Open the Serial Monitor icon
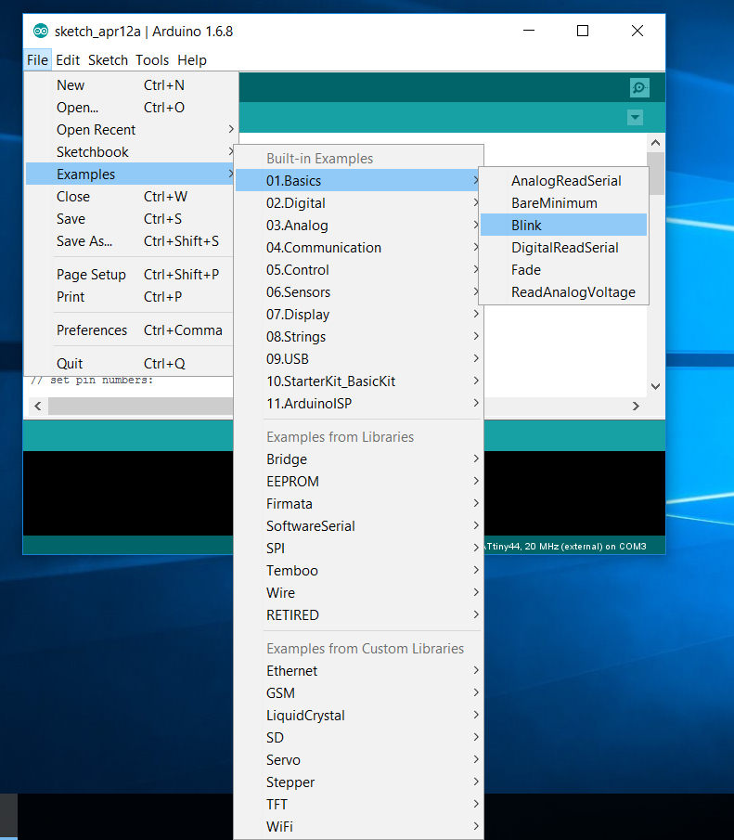The image size is (734, 840). (639, 87)
